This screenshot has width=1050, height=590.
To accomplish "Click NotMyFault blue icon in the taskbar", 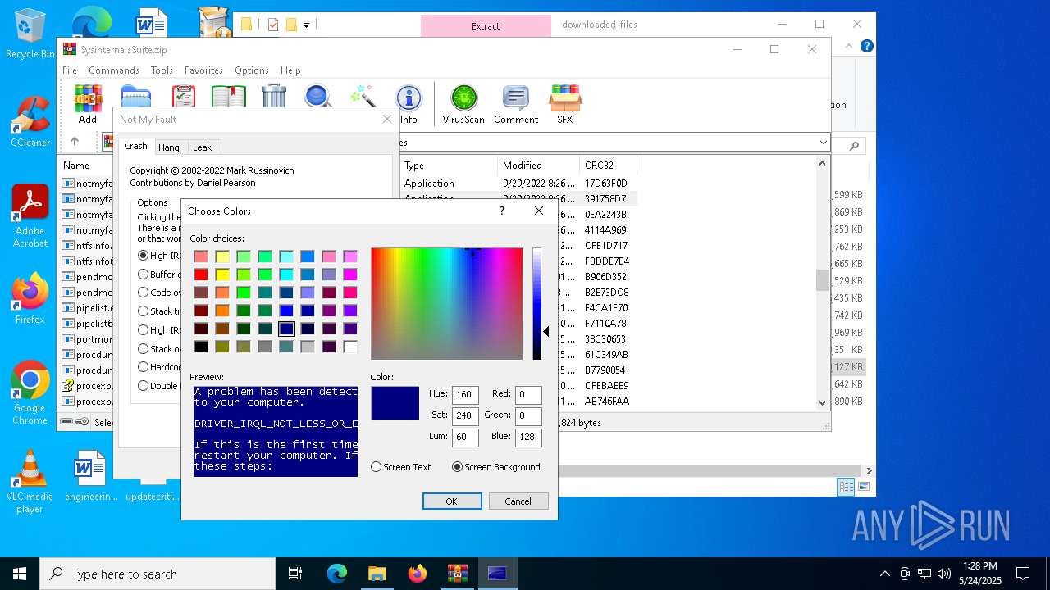I will coord(497,574).
